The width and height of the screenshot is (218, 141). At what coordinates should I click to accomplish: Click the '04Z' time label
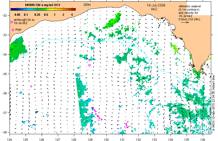pos(154,9)
